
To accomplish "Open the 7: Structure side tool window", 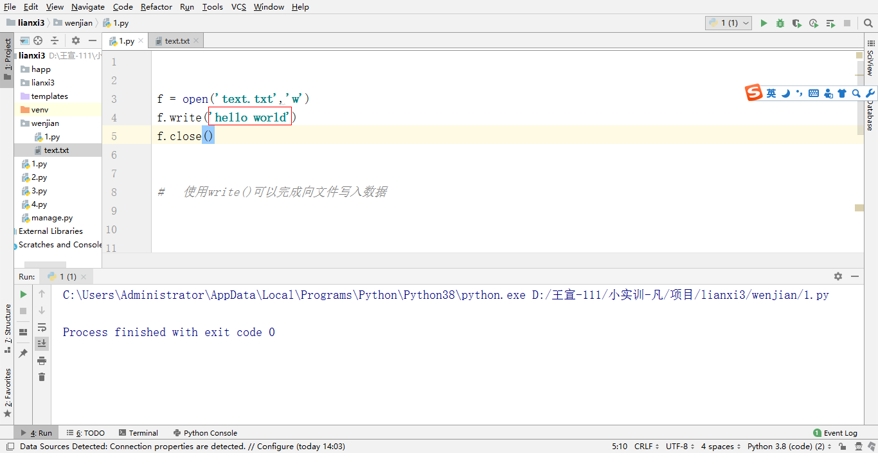I will tap(7, 328).
